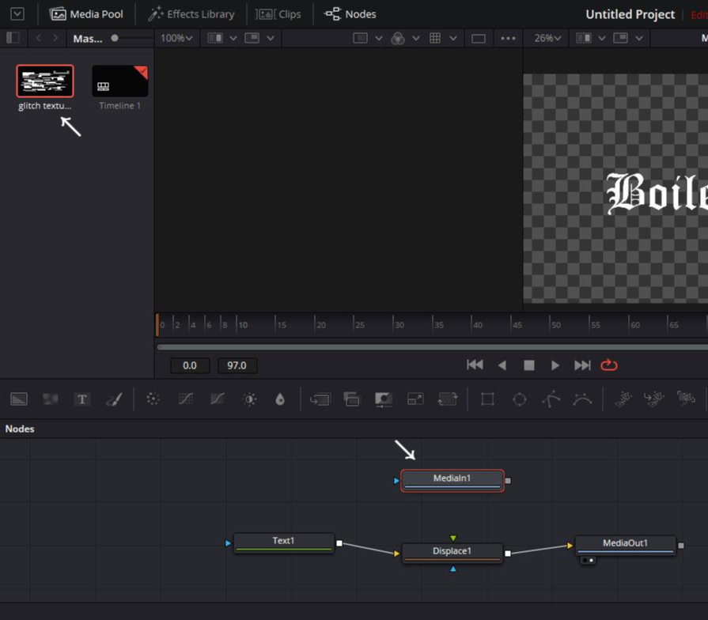Expand right viewer split view options chevron
Screen dimensions: 708x620
tap(602, 39)
